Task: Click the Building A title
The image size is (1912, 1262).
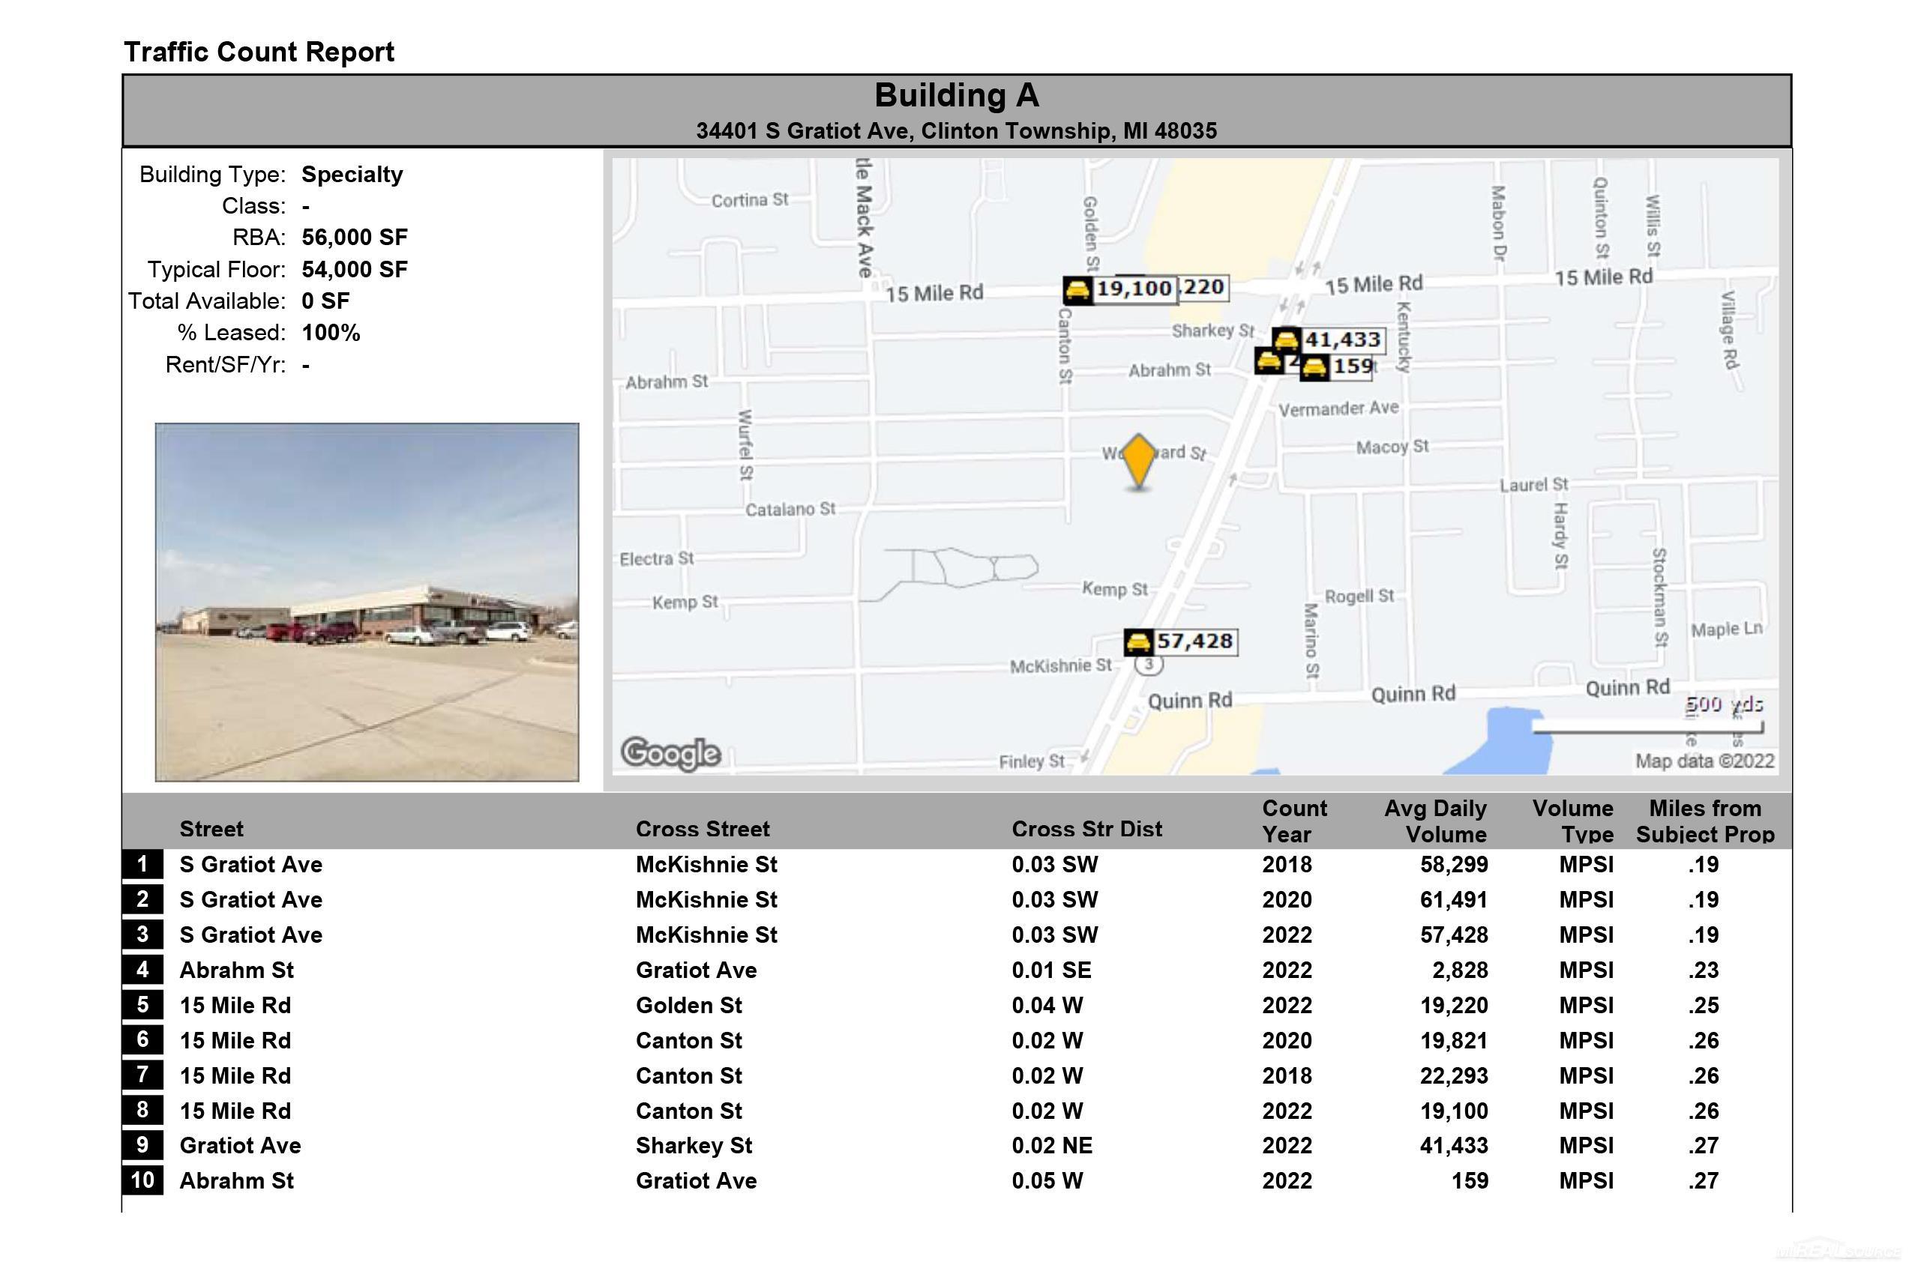Action: click(x=957, y=96)
